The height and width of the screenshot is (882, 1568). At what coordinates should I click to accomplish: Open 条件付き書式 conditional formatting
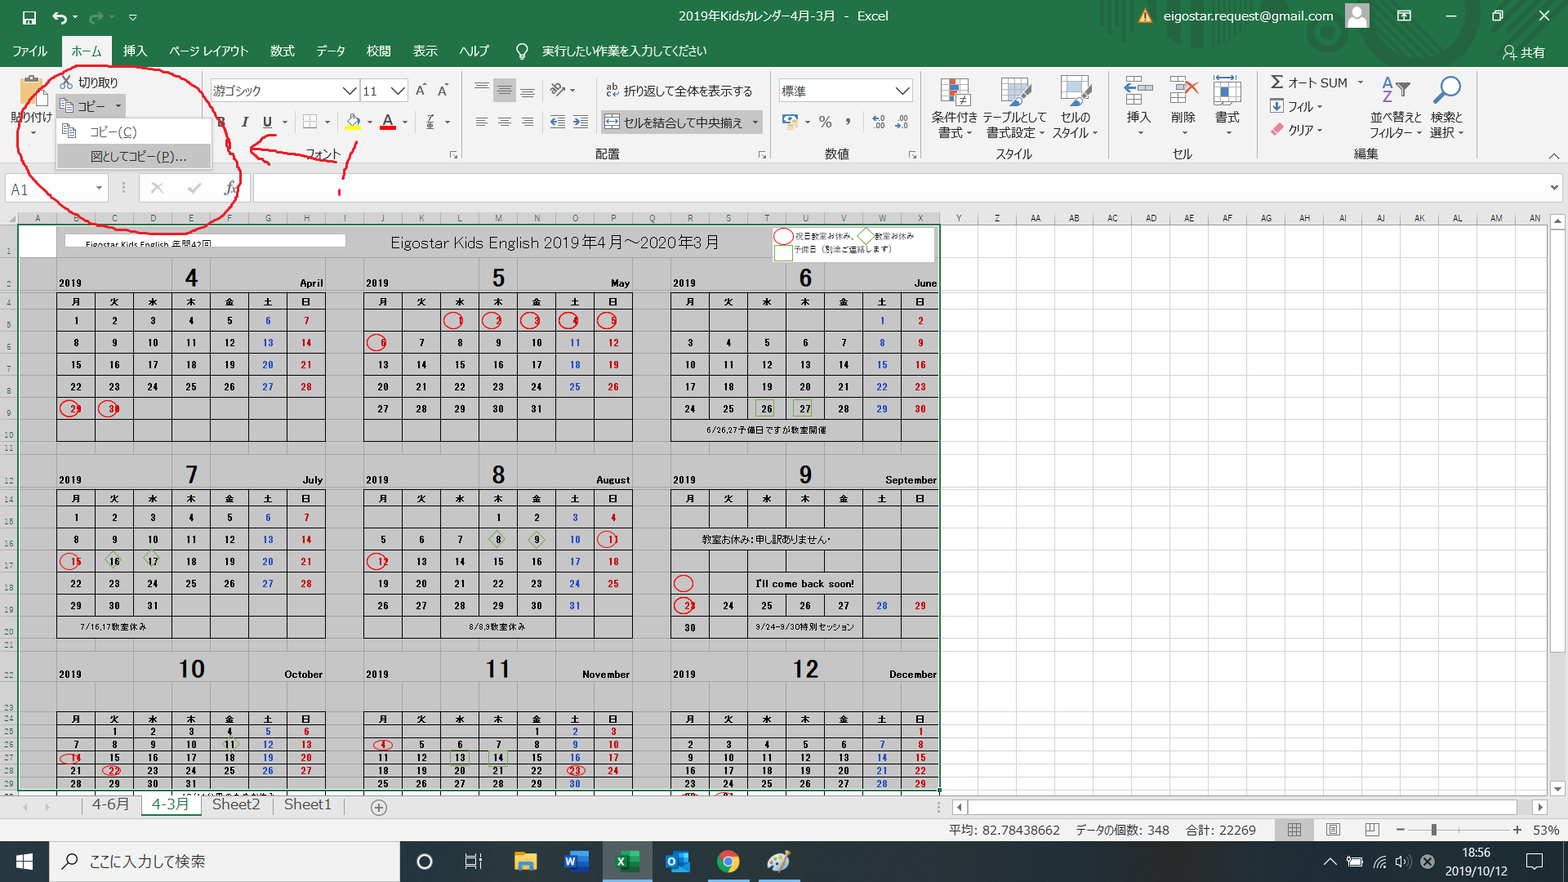pyautogui.click(x=955, y=108)
